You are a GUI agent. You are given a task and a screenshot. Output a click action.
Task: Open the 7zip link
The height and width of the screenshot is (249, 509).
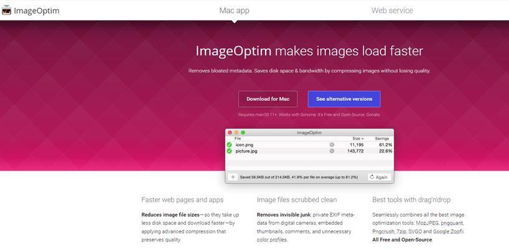coord(401,232)
